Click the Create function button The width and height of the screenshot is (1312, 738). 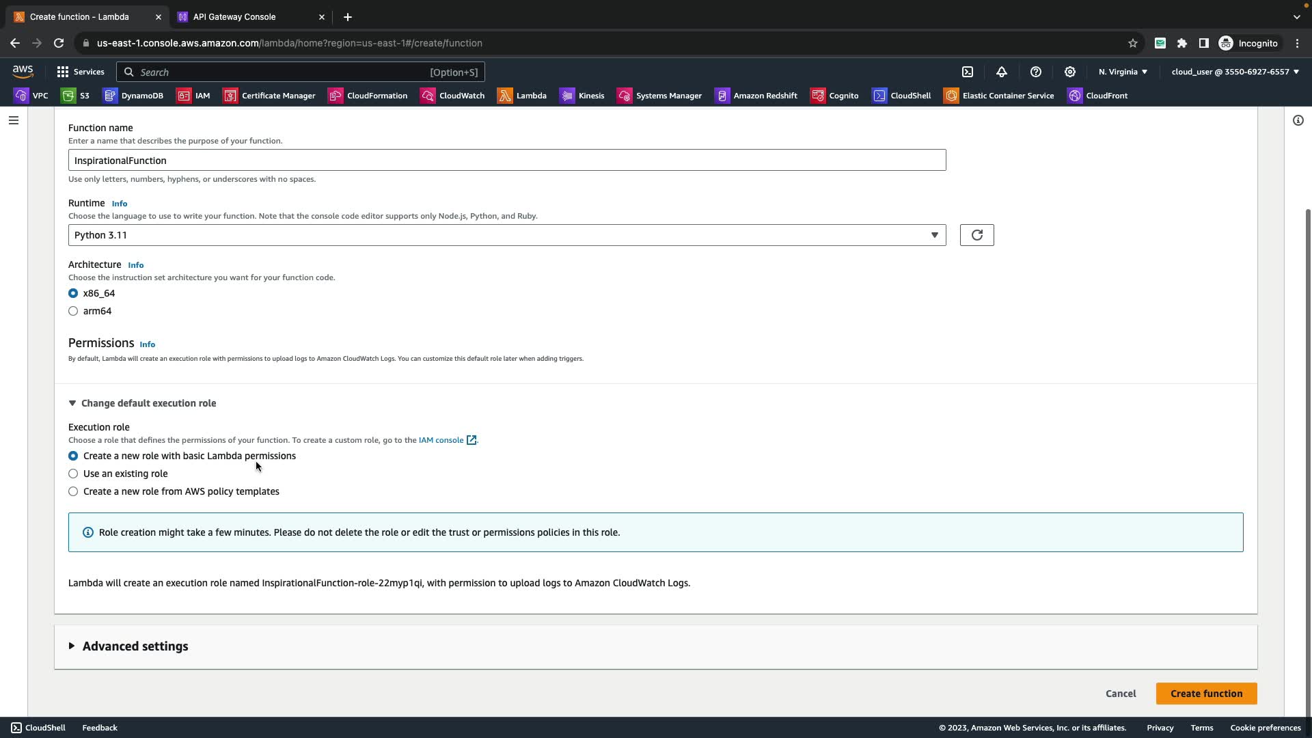[1206, 694]
